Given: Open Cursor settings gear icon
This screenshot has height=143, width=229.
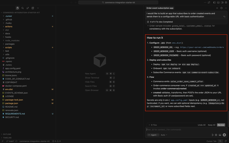Looking at the screenshot, I should click(x=226, y=2).
